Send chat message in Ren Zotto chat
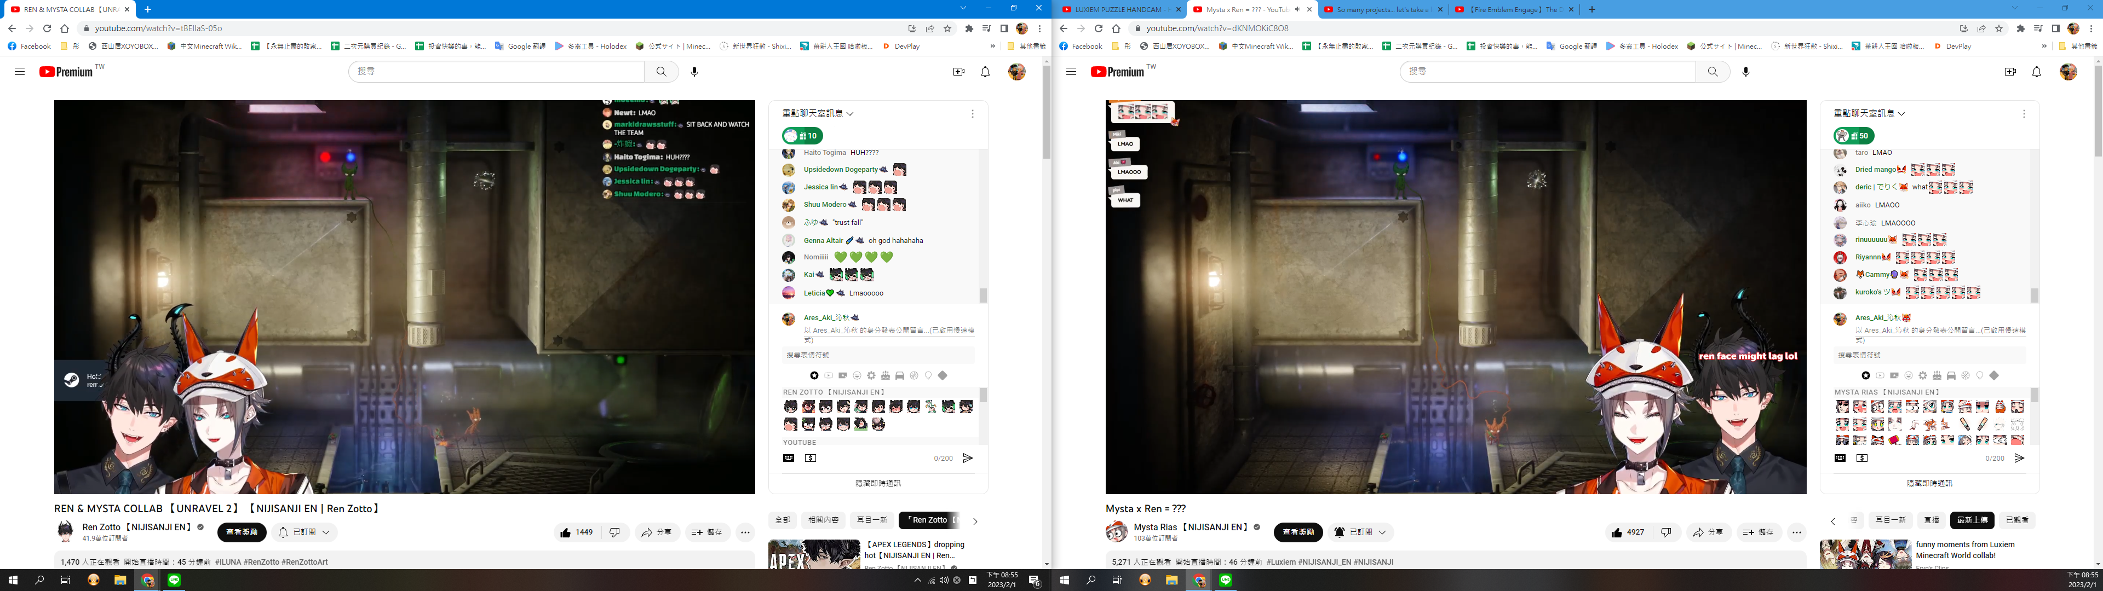2103x591 pixels. click(967, 459)
